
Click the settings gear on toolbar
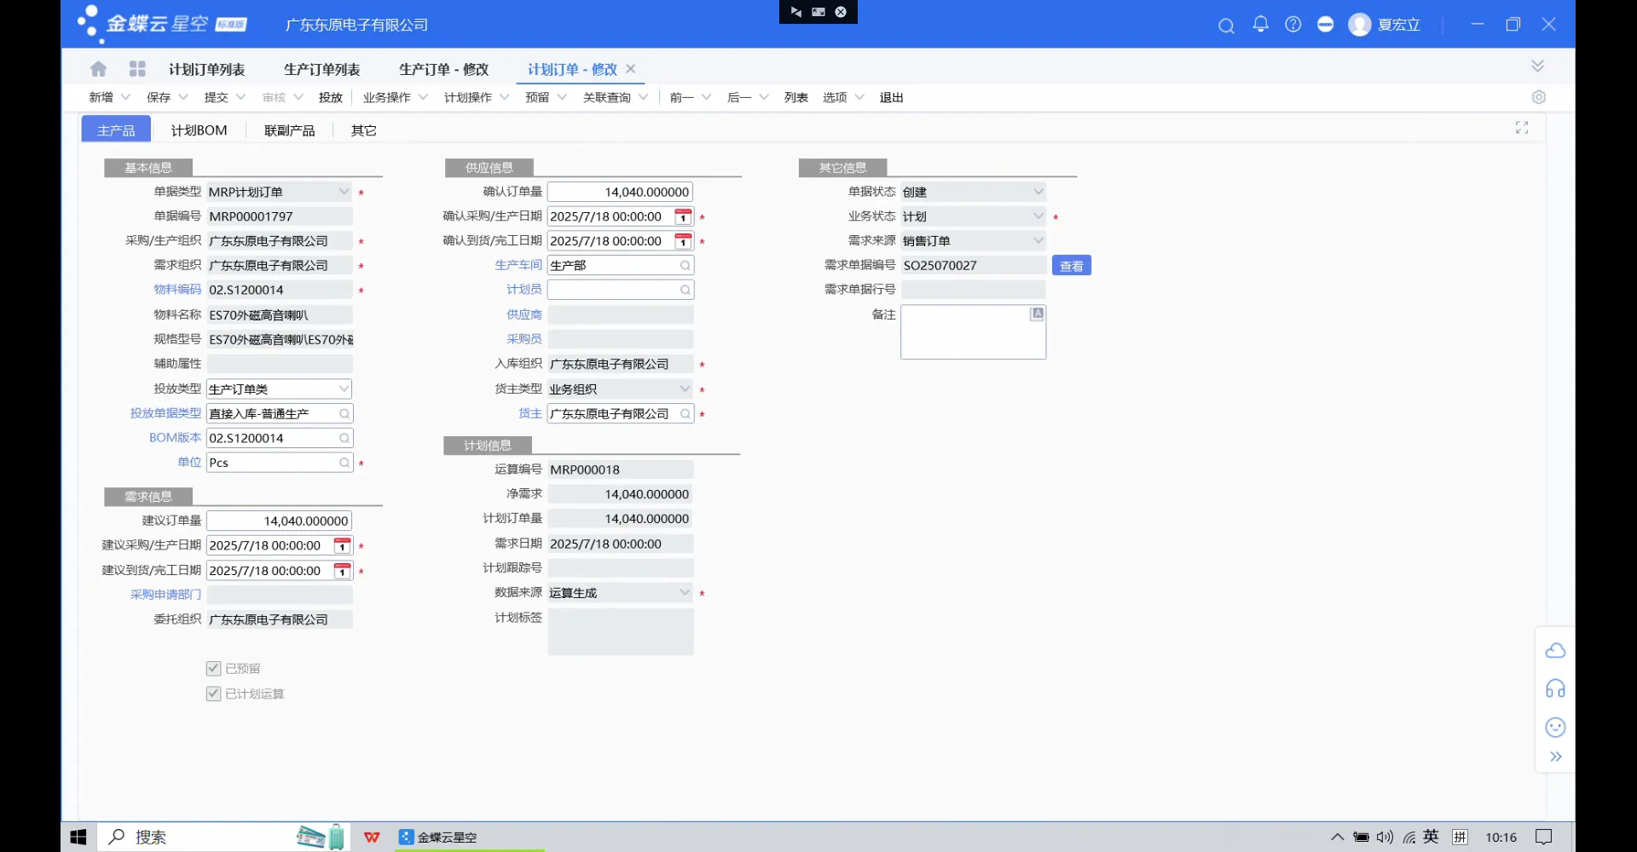[x=1538, y=97]
